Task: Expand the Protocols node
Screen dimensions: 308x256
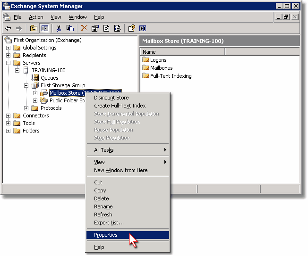Action: [x=26, y=108]
